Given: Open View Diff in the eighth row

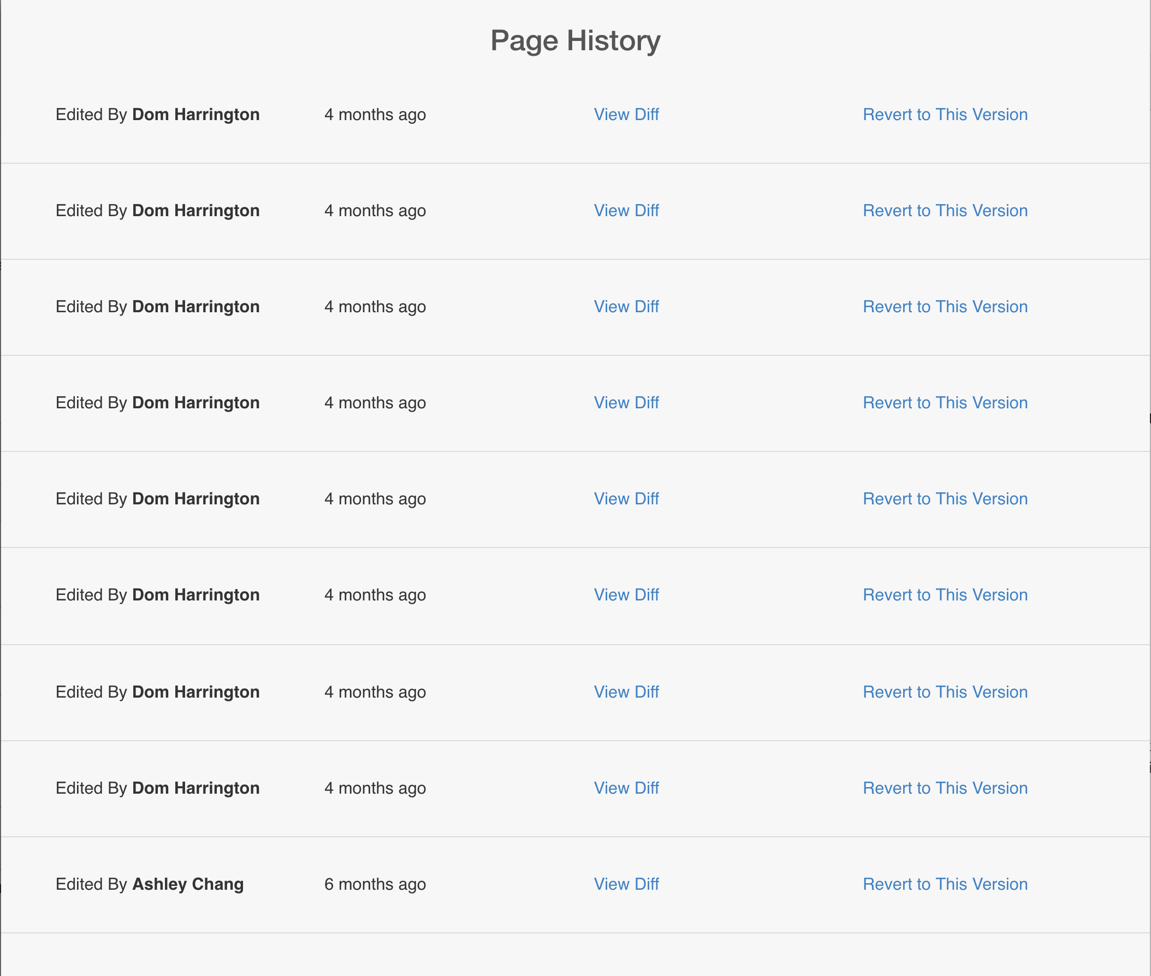Looking at the screenshot, I should 626,788.
